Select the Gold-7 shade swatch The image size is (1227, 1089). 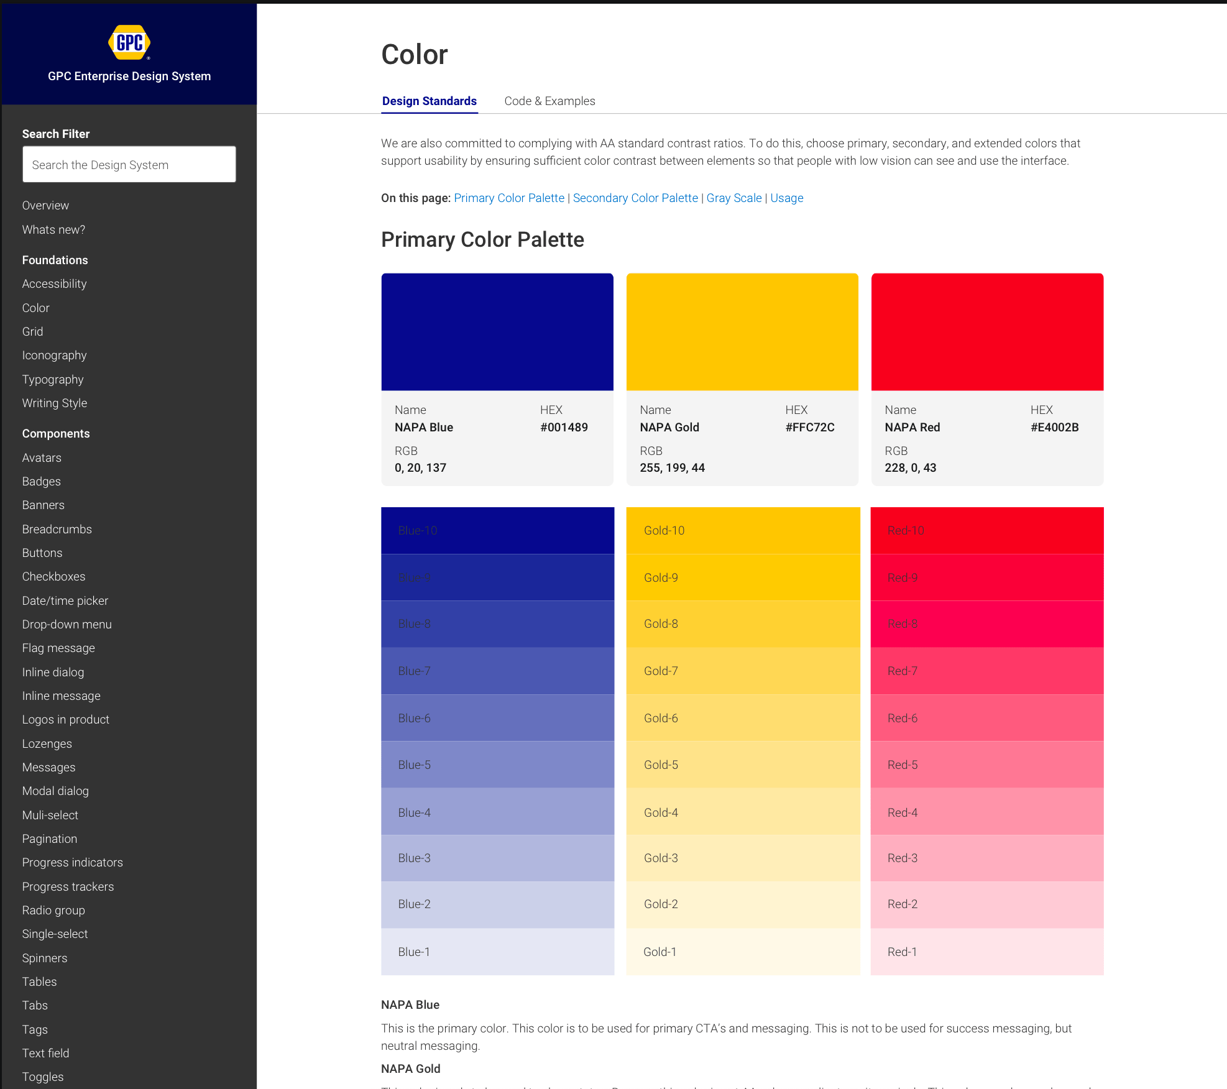[x=743, y=671]
